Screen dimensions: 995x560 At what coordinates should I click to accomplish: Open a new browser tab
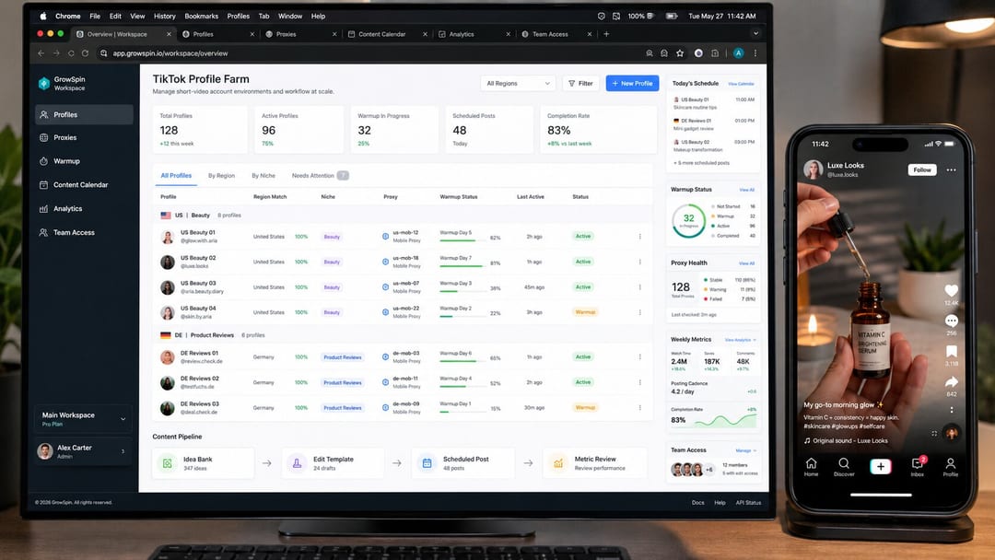click(x=606, y=33)
